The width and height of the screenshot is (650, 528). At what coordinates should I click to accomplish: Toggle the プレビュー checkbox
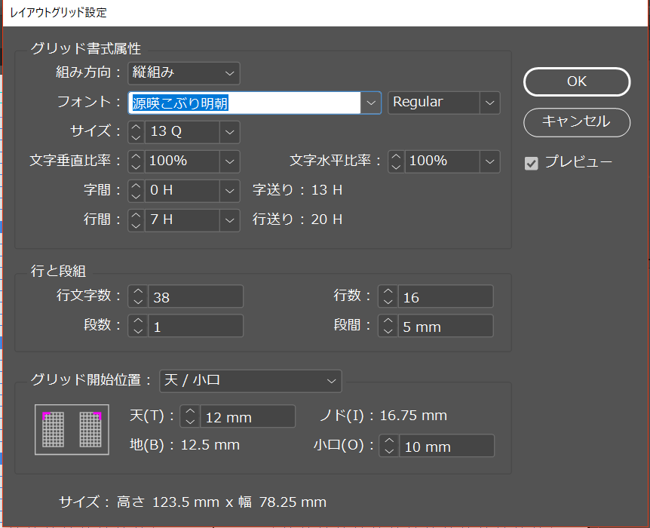pyautogui.click(x=531, y=163)
